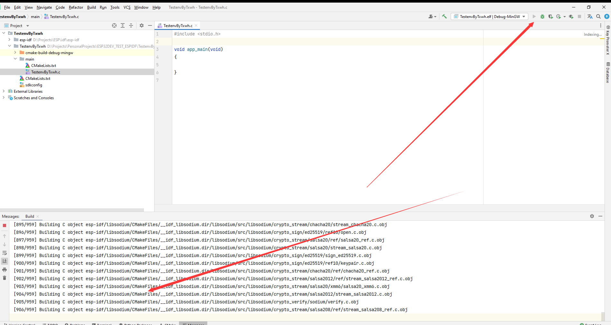Click the Build hammer icon
Image resolution: width=611 pixels, height=325 pixels.
444,16
